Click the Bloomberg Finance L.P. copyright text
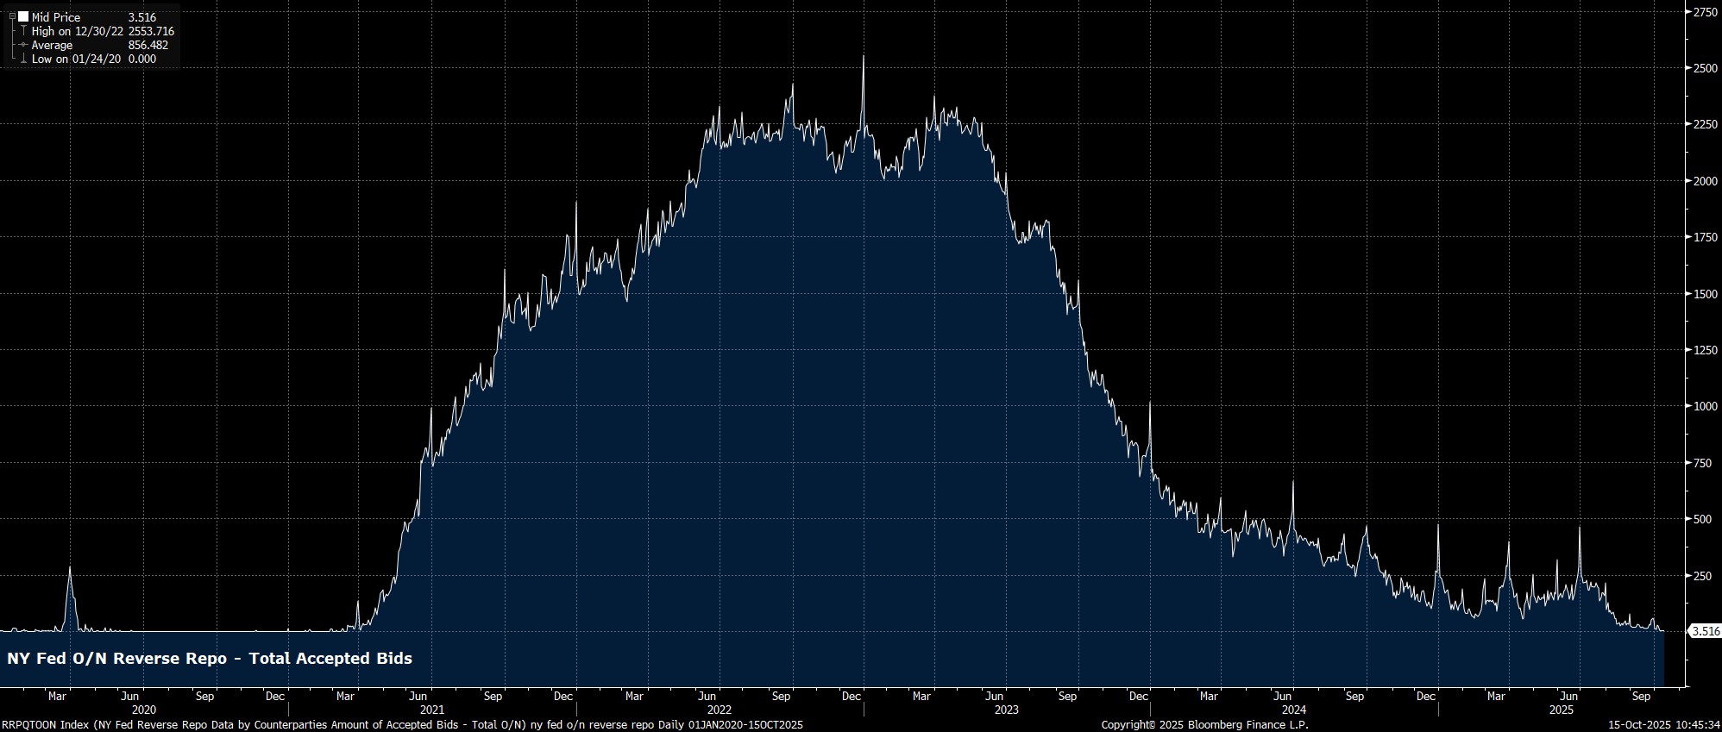 [1204, 725]
